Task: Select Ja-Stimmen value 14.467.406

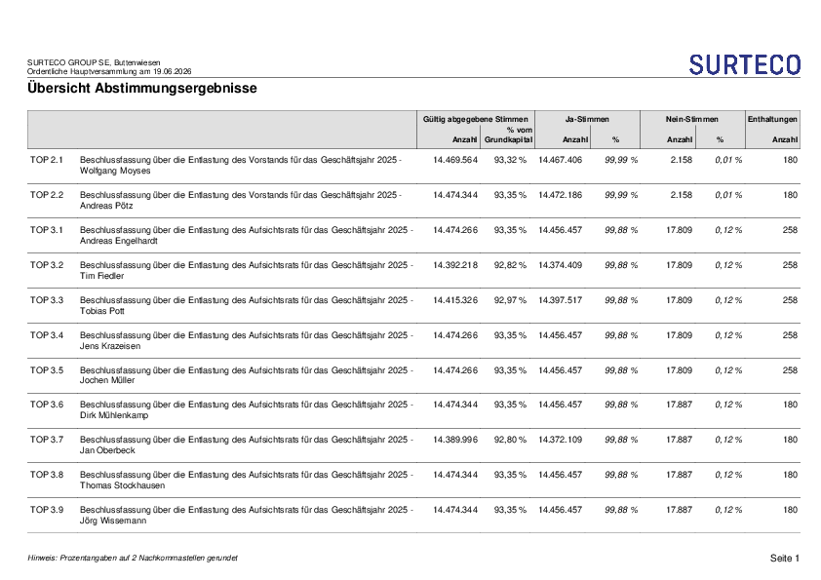Action: click(x=561, y=160)
